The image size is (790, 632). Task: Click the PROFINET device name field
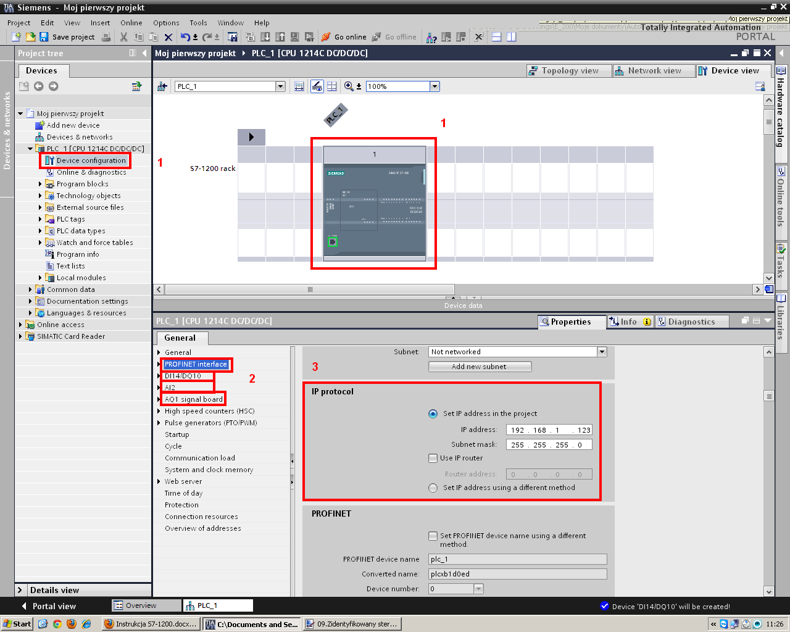point(517,559)
